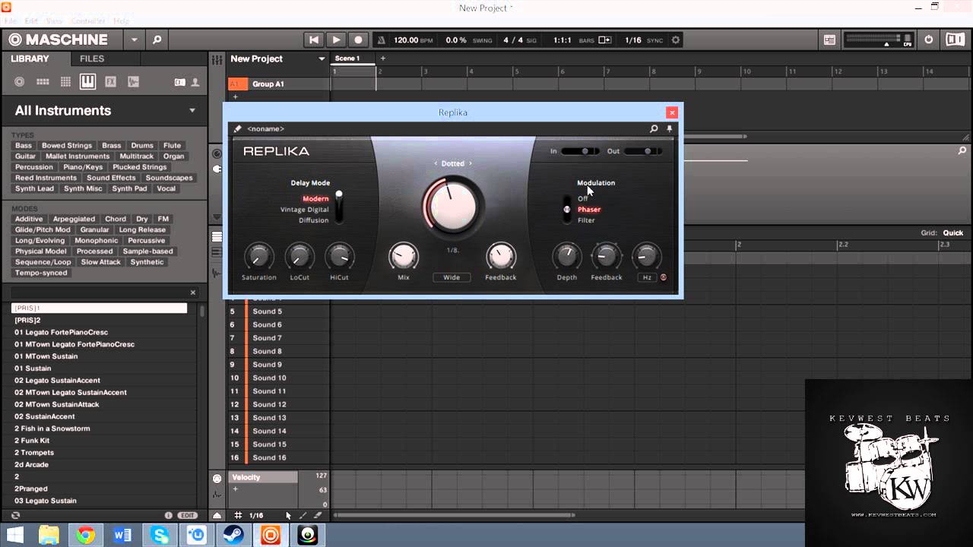This screenshot has width=973, height=547.
Task: Toggle the Hz rate mode button
Action: pos(647,277)
